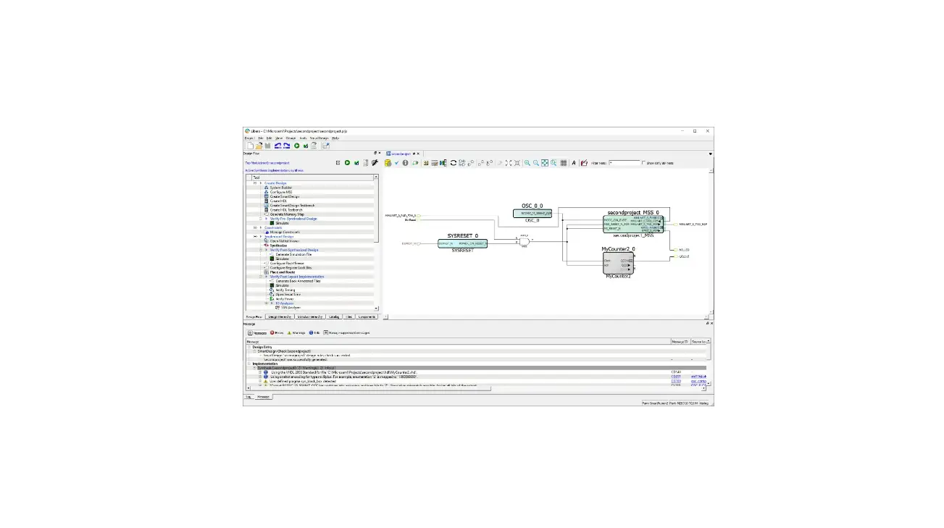Collapse the Create Design tree section

[254, 183]
